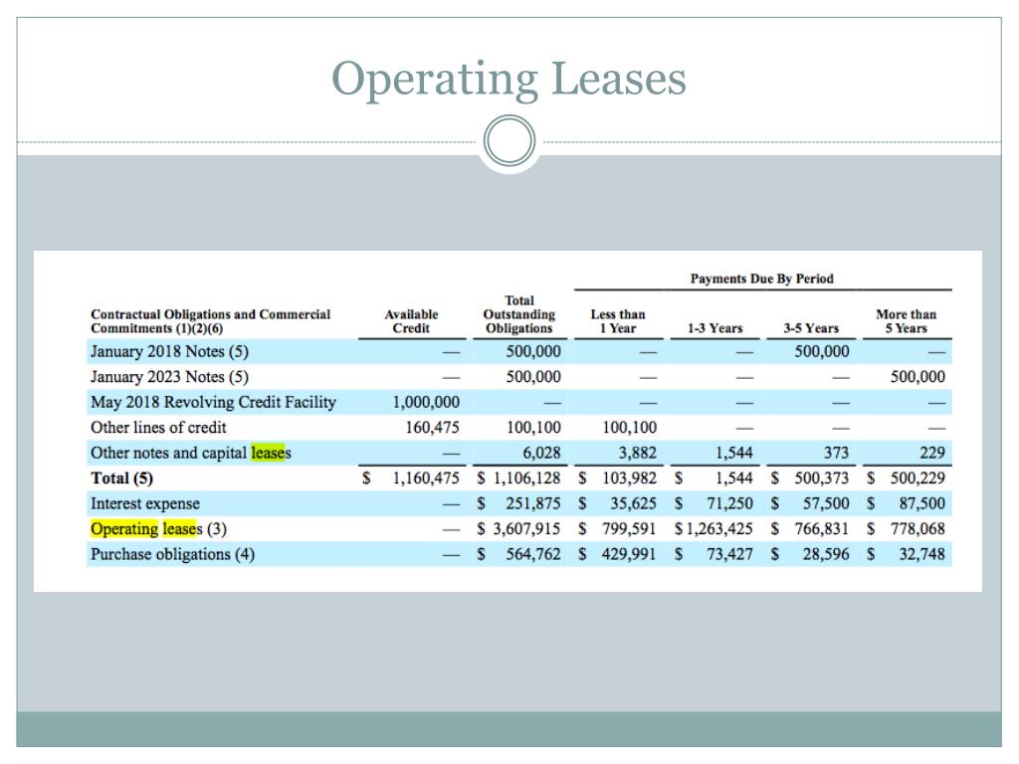Select the 564,762 purchase obligations total
This screenshot has width=1019, height=764.
click(x=533, y=554)
